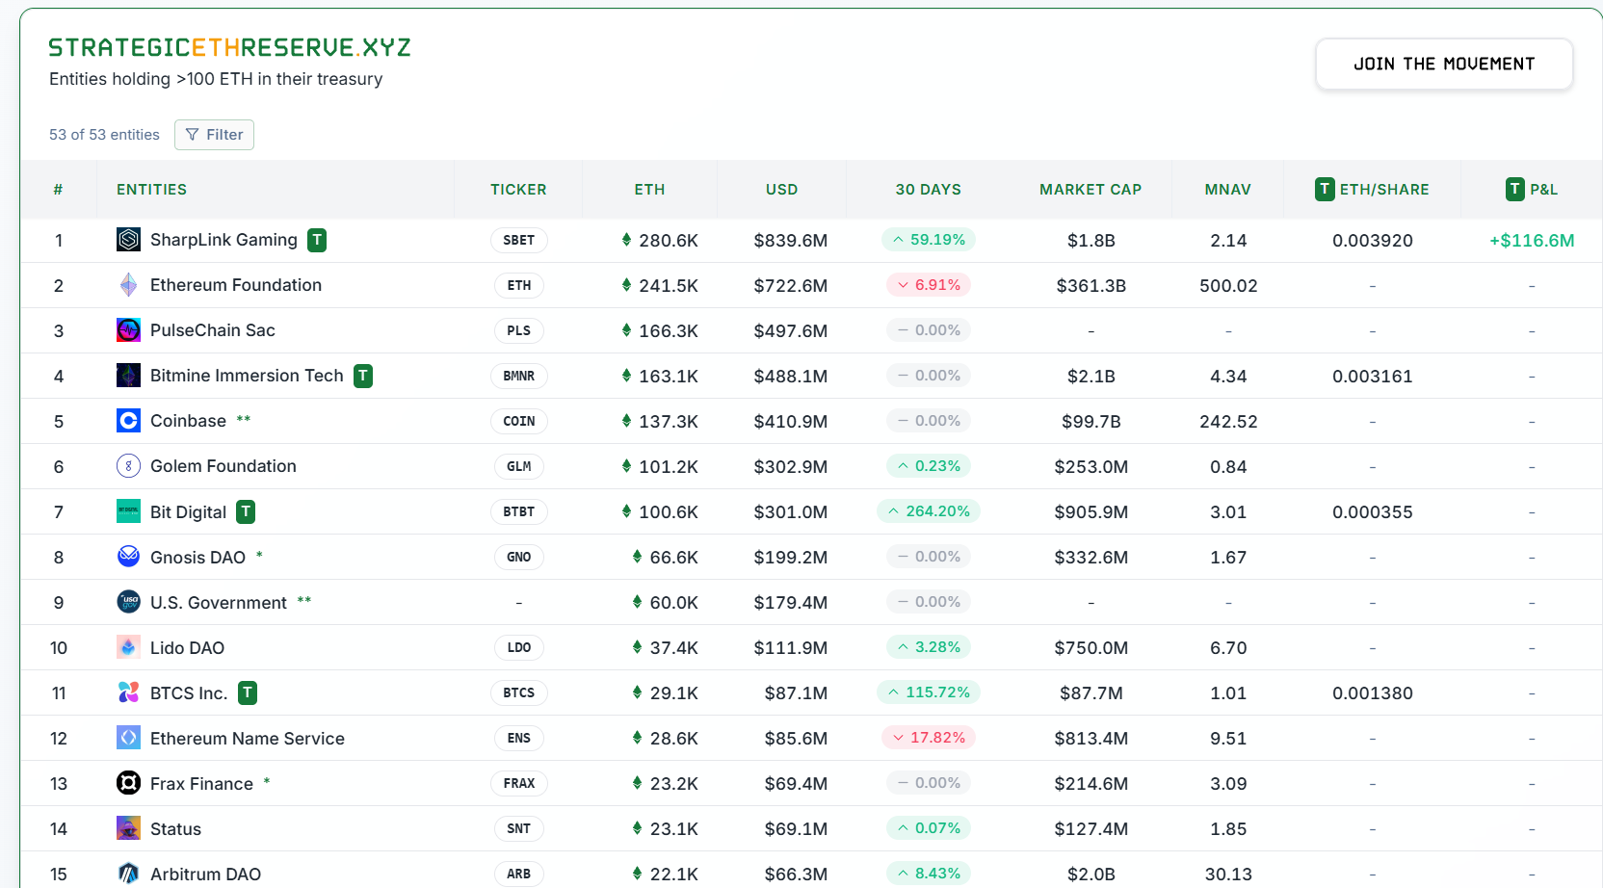Click the Frax Finance logo icon

click(x=128, y=783)
